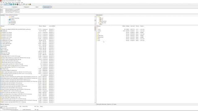Screen dimensions: 198x111
Task: Expand the Desktop node in local tree
Action: [8, 20]
